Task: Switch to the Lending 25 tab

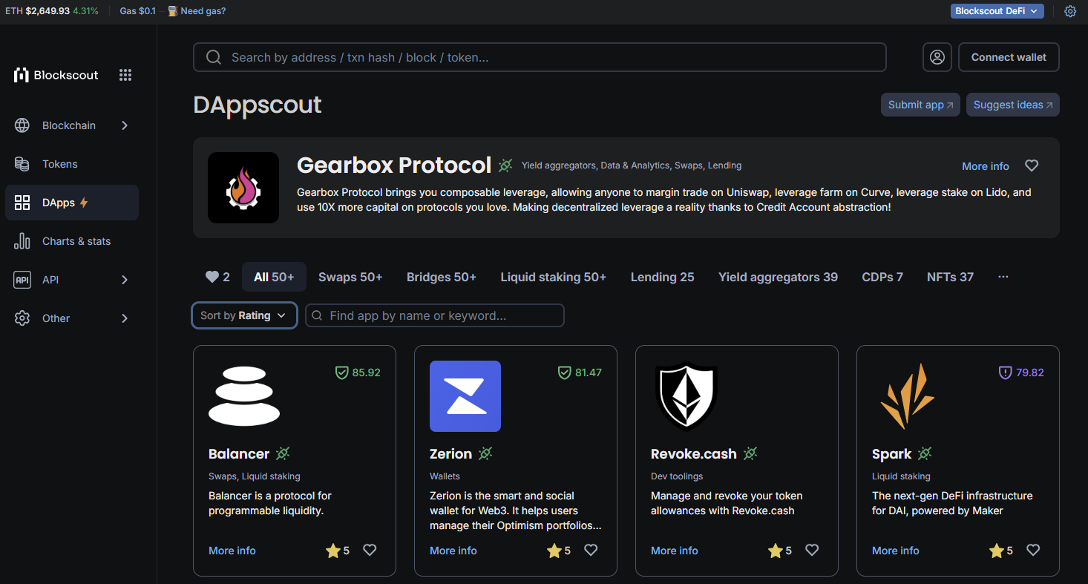Action: [x=663, y=277]
